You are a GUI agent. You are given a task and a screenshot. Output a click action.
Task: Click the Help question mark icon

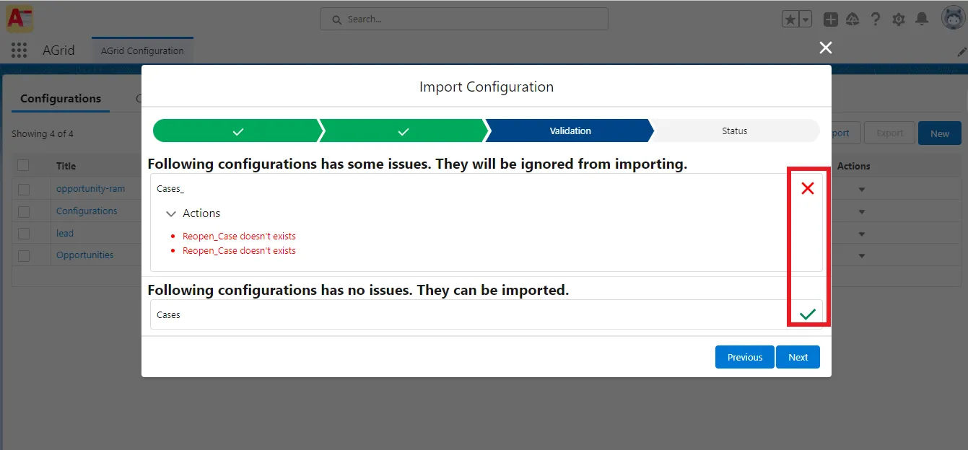[x=876, y=19]
